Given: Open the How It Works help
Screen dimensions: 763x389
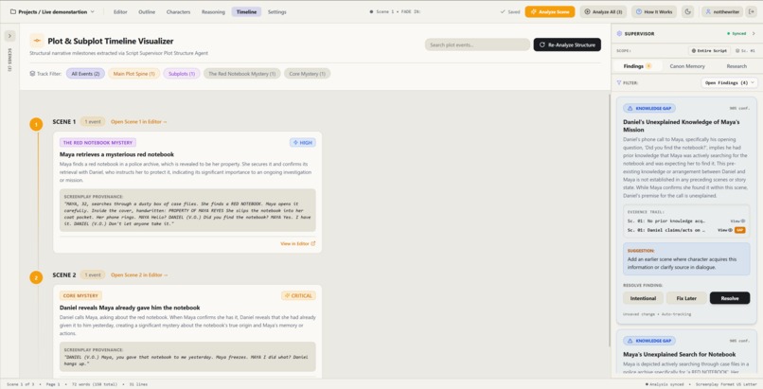Looking at the screenshot, I should (x=654, y=11).
